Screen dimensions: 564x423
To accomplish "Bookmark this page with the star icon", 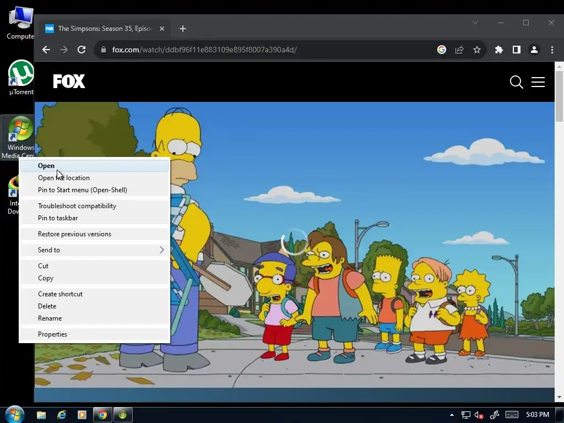I will 476,50.
